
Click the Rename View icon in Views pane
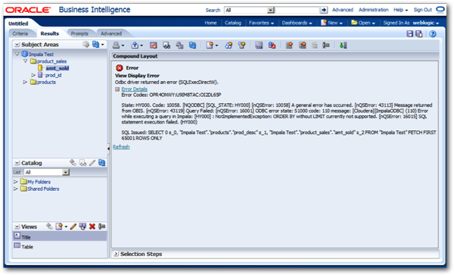pyautogui.click(x=101, y=227)
